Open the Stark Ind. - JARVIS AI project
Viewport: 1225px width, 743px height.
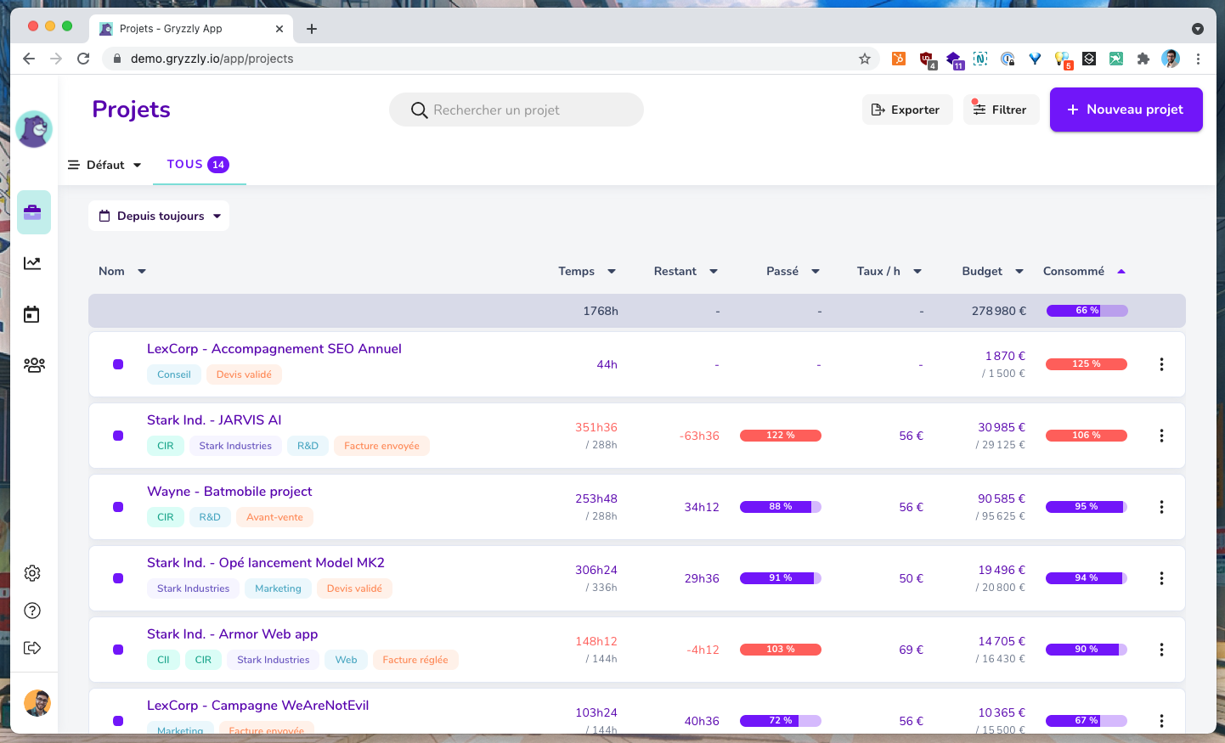pos(214,420)
